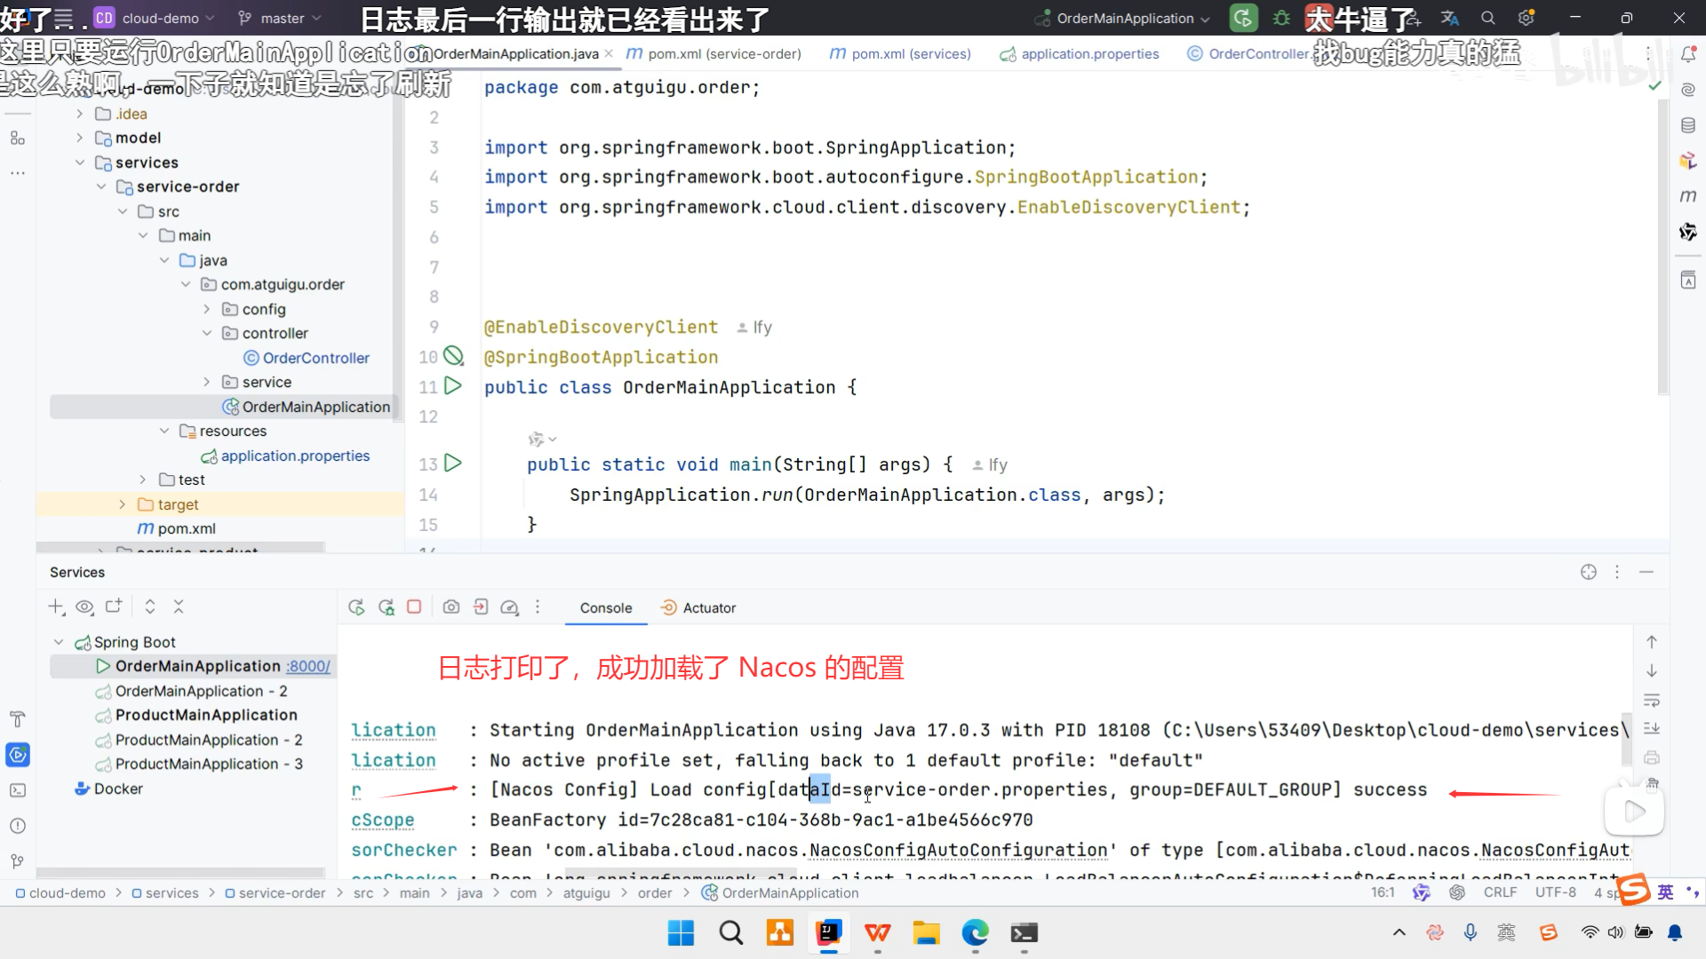Image resolution: width=1706 pixels, height=959 pixels.
Task: Toggle visibility options eye icon in Services panel
Action: [x=85, y=606]
